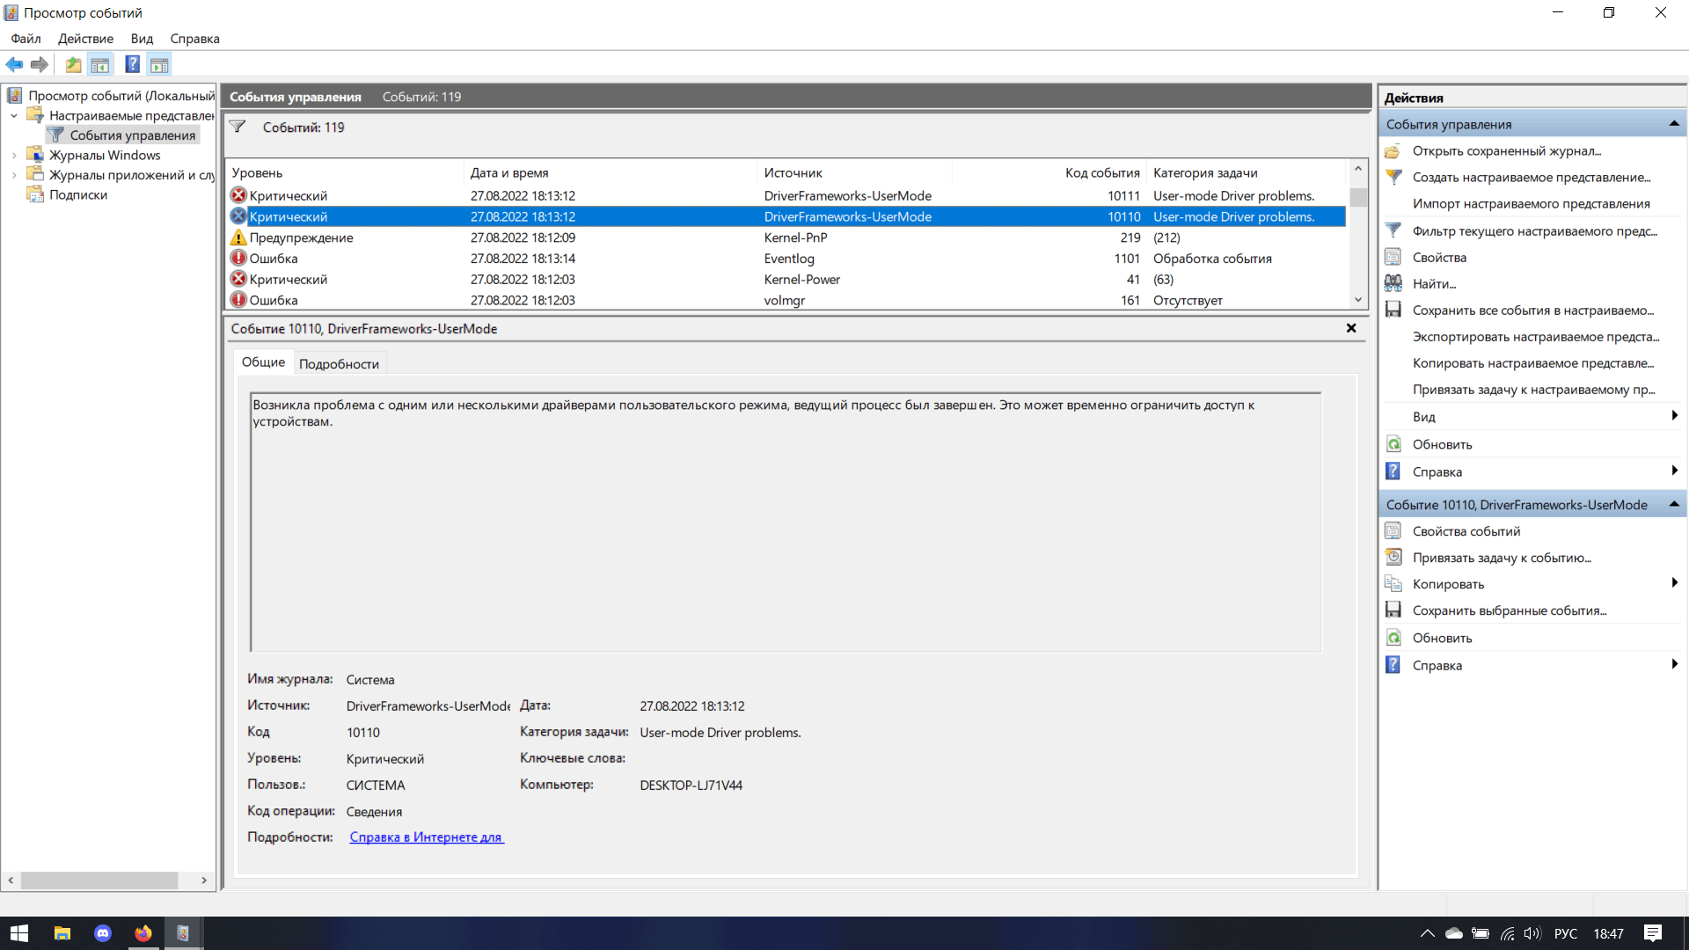Click the Forward arrow toolbar icon
The width and height of the screenshot is (1689, 950).
[x=40, y=64]
